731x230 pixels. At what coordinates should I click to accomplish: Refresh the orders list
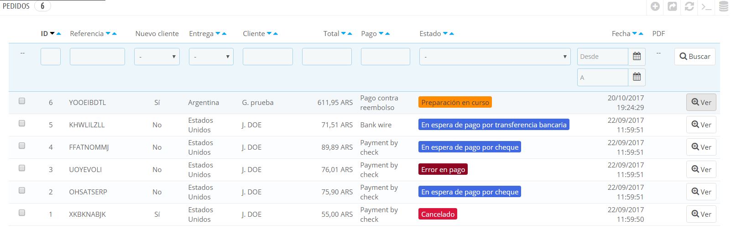[689, 6]
